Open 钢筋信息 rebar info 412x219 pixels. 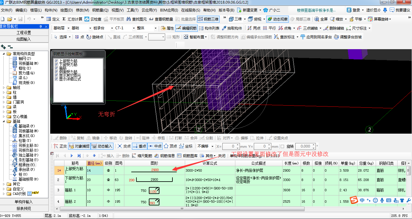click(x=165, y=156)
